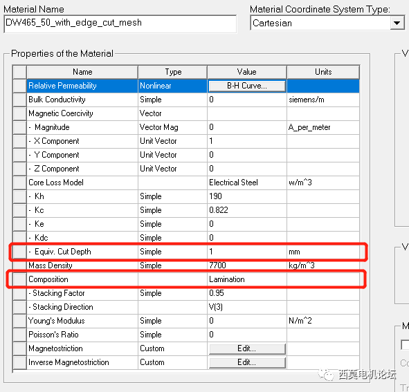This screenshot has width=409, height=392.
Task: Click the Units column header
Action: (x=323, y=72)
